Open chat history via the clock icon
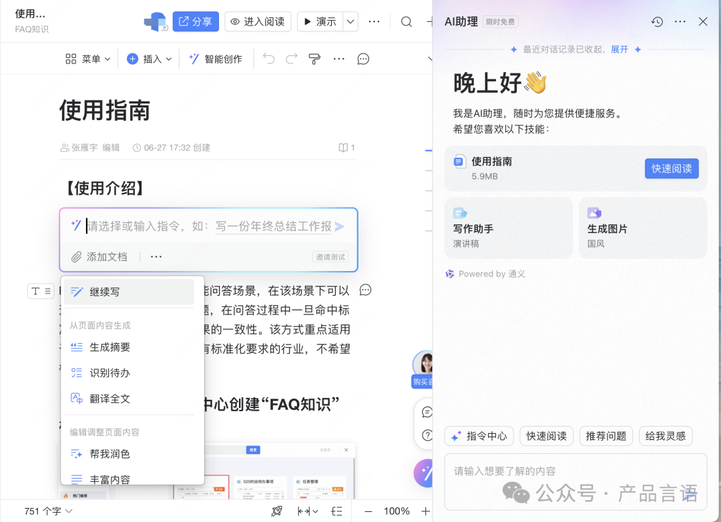Image resolution: width=721 pixels, height=522 pixels. click(x=656, y=21)
